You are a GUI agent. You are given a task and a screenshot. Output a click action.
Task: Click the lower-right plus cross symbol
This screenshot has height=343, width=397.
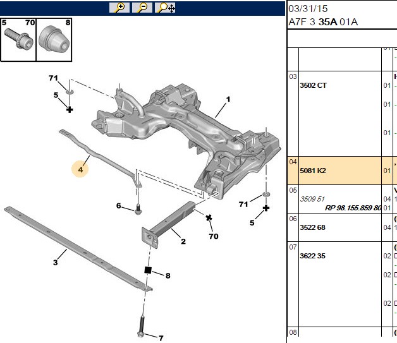click(266, 208)
